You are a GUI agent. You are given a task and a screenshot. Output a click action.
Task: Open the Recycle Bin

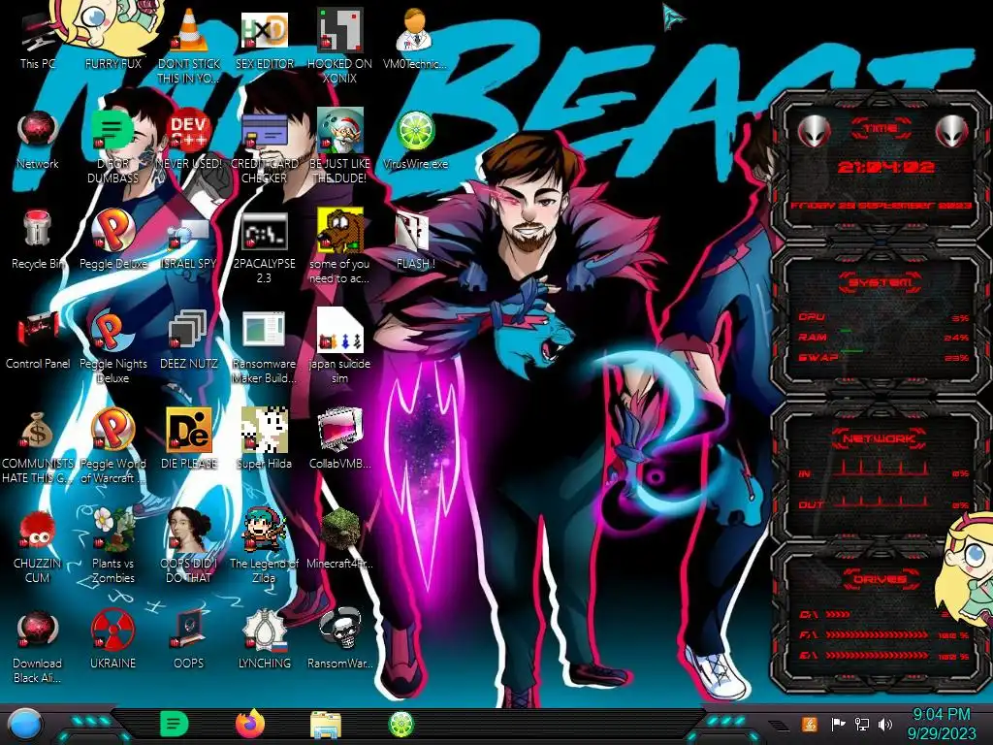click(38, 240)
